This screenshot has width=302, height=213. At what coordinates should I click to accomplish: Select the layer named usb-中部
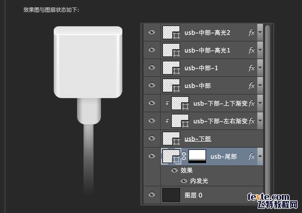point(198,86)
